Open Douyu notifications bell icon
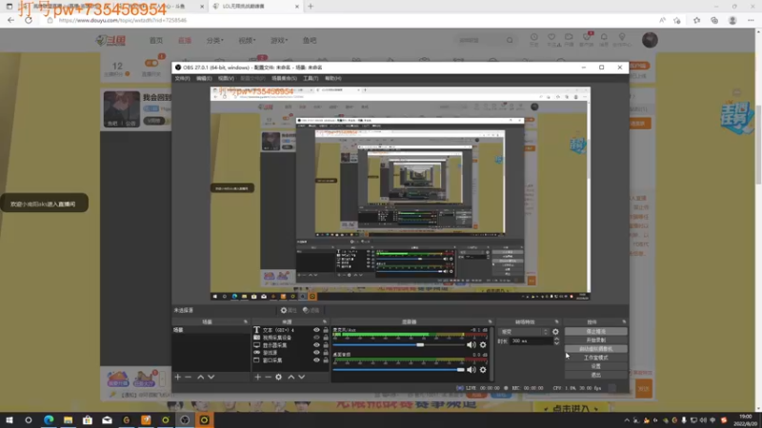The height and width of the screenshot is (428, 762). click(604, 37)
